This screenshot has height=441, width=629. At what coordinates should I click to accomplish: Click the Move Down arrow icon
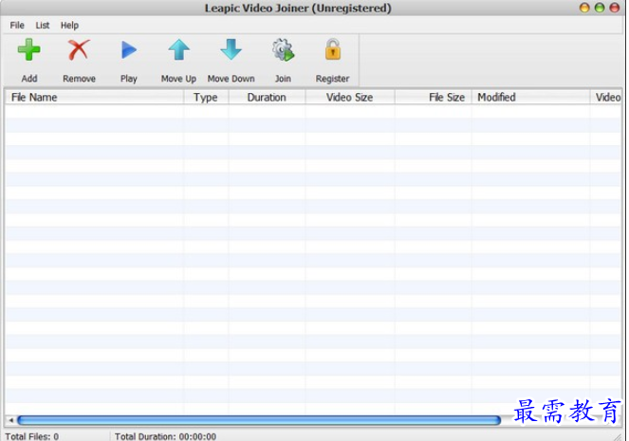click(x=231, y=49)
